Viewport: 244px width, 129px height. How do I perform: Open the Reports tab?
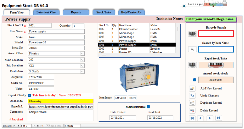(76, 12)
